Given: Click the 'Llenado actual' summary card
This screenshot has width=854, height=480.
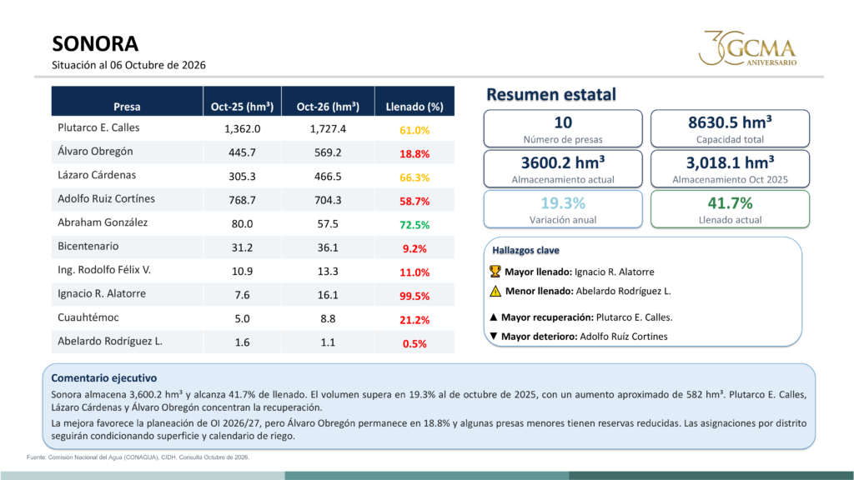Looking at the screenshot, I should [x=730, y=209].
